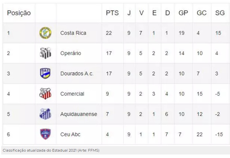Click the GC column header

point(201,13)
